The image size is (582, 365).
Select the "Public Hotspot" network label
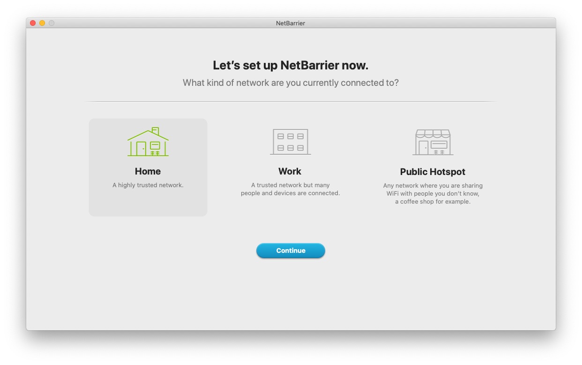pos(433,172)
